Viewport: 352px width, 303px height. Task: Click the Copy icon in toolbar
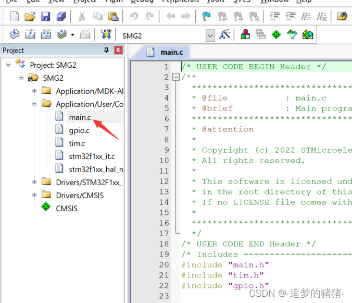tap(98, 16)
